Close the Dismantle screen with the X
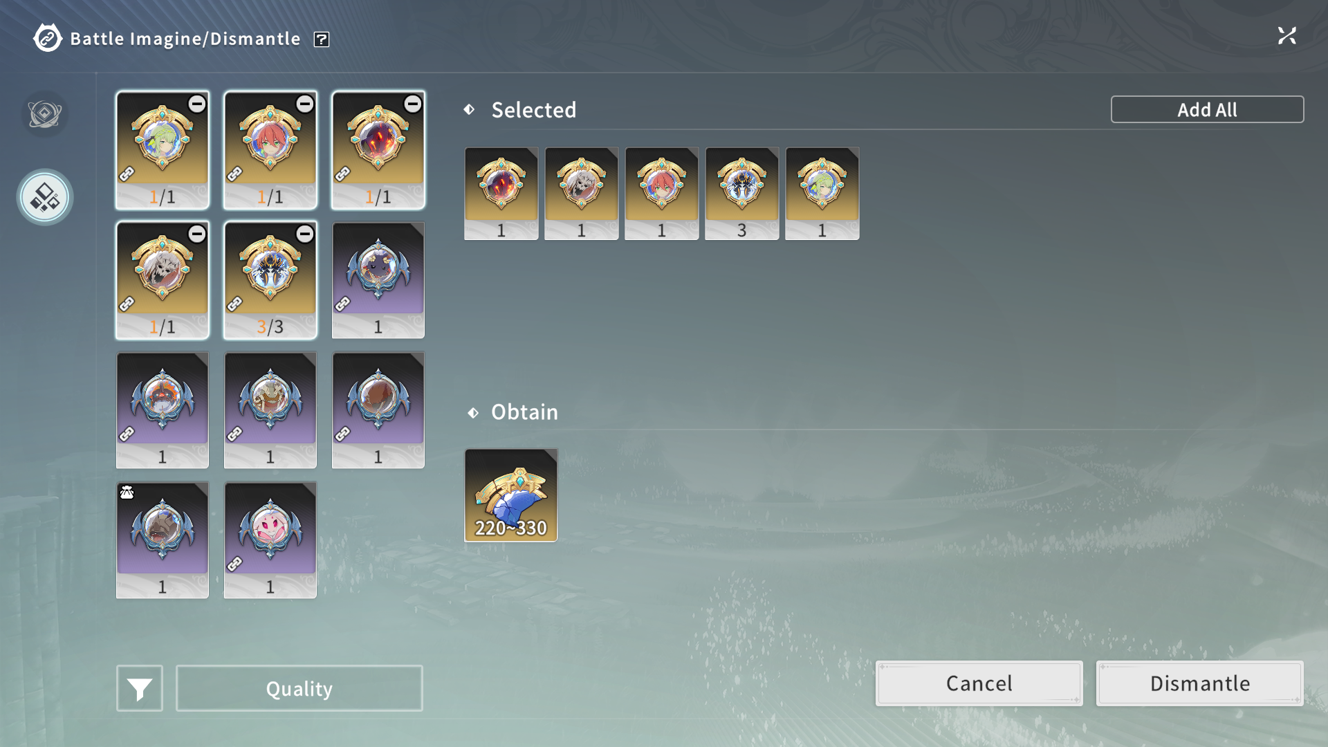The height and width of the screenshot is (747, 1328). (1286, 36)
